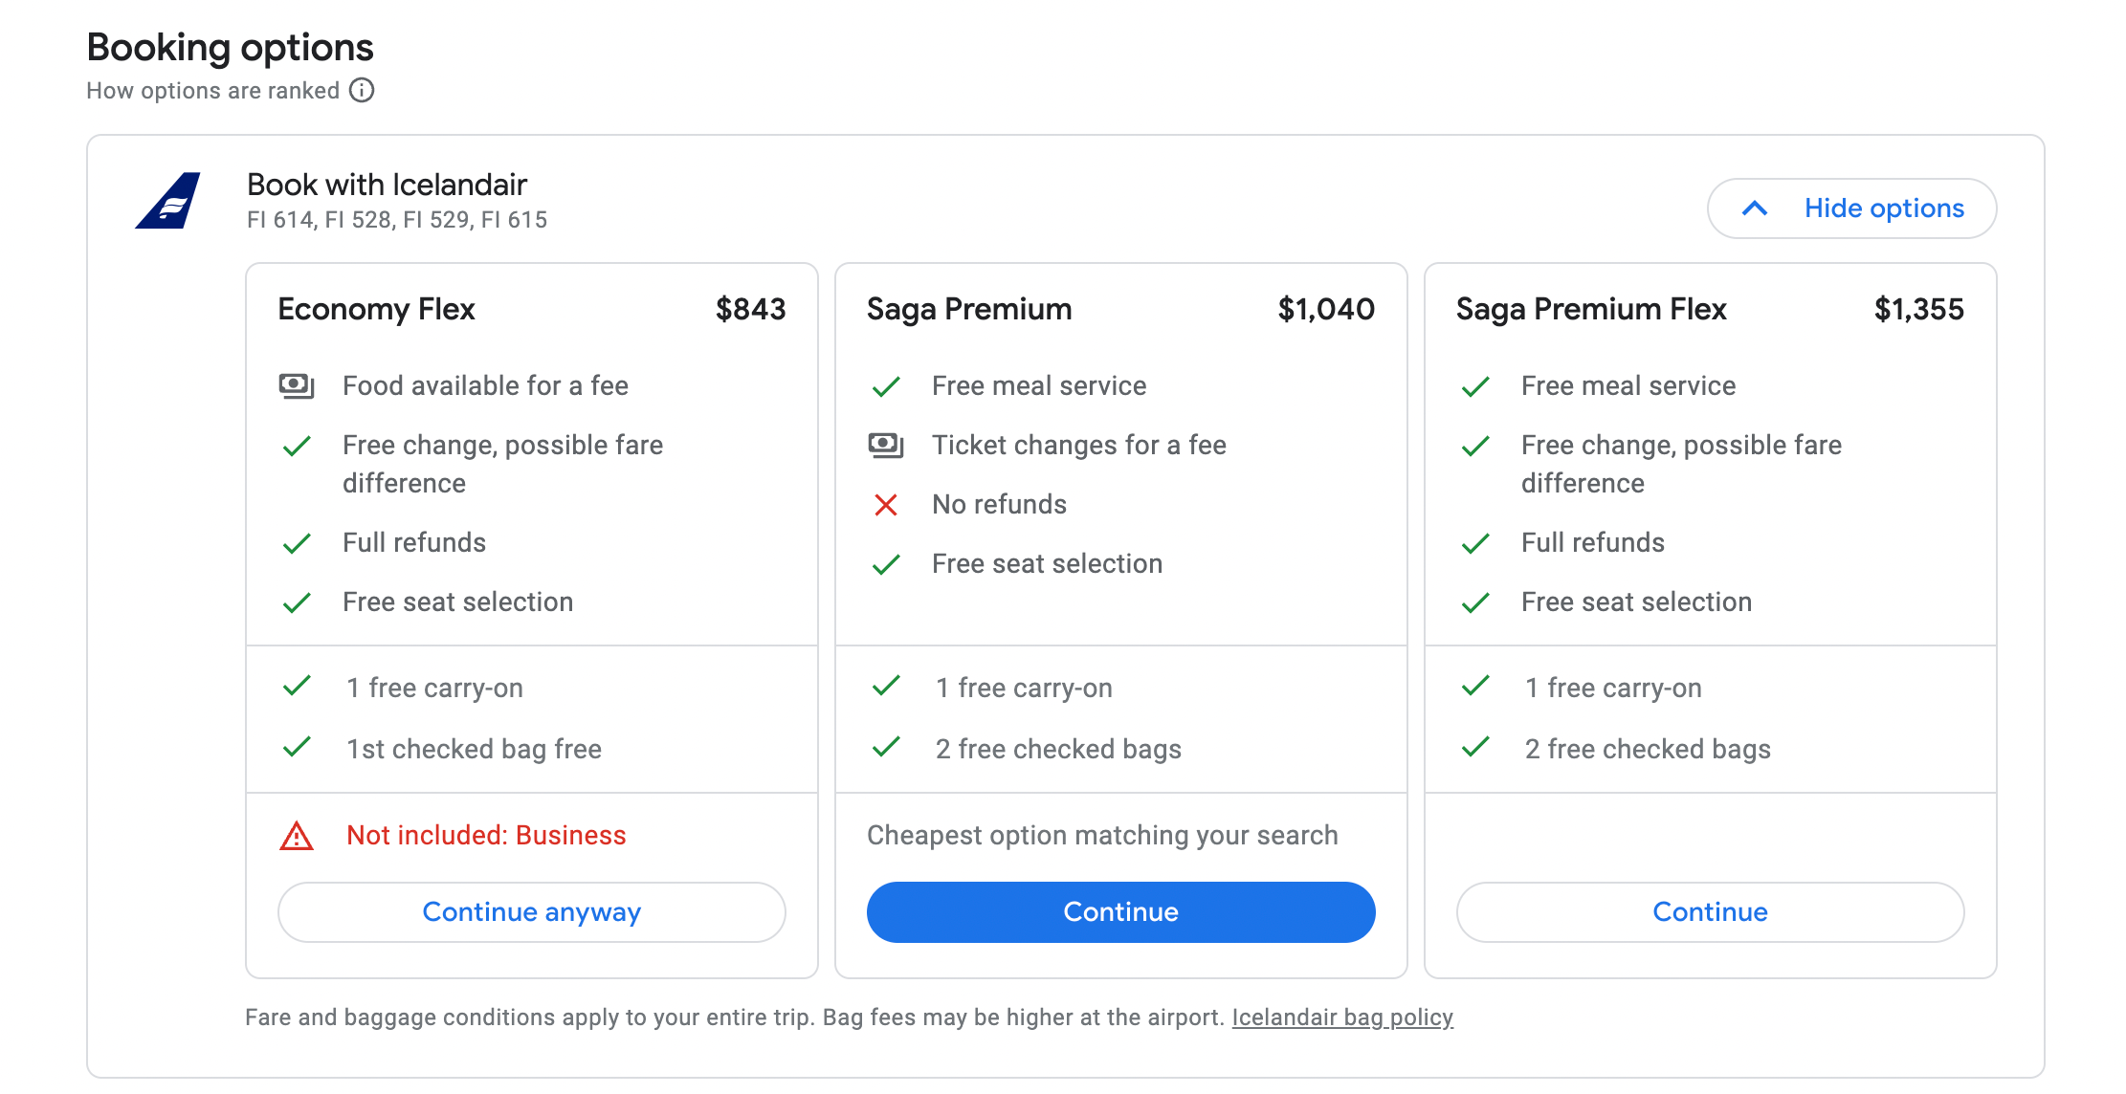The width and height of the screenshot is (2126, 1094).
Task: Open the Icelandair bag policy link
Action: click(1342, 1017)
